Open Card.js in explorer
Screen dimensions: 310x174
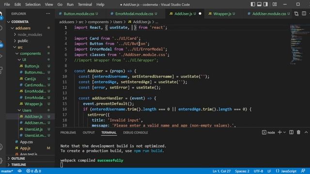[x=31, y=79]
